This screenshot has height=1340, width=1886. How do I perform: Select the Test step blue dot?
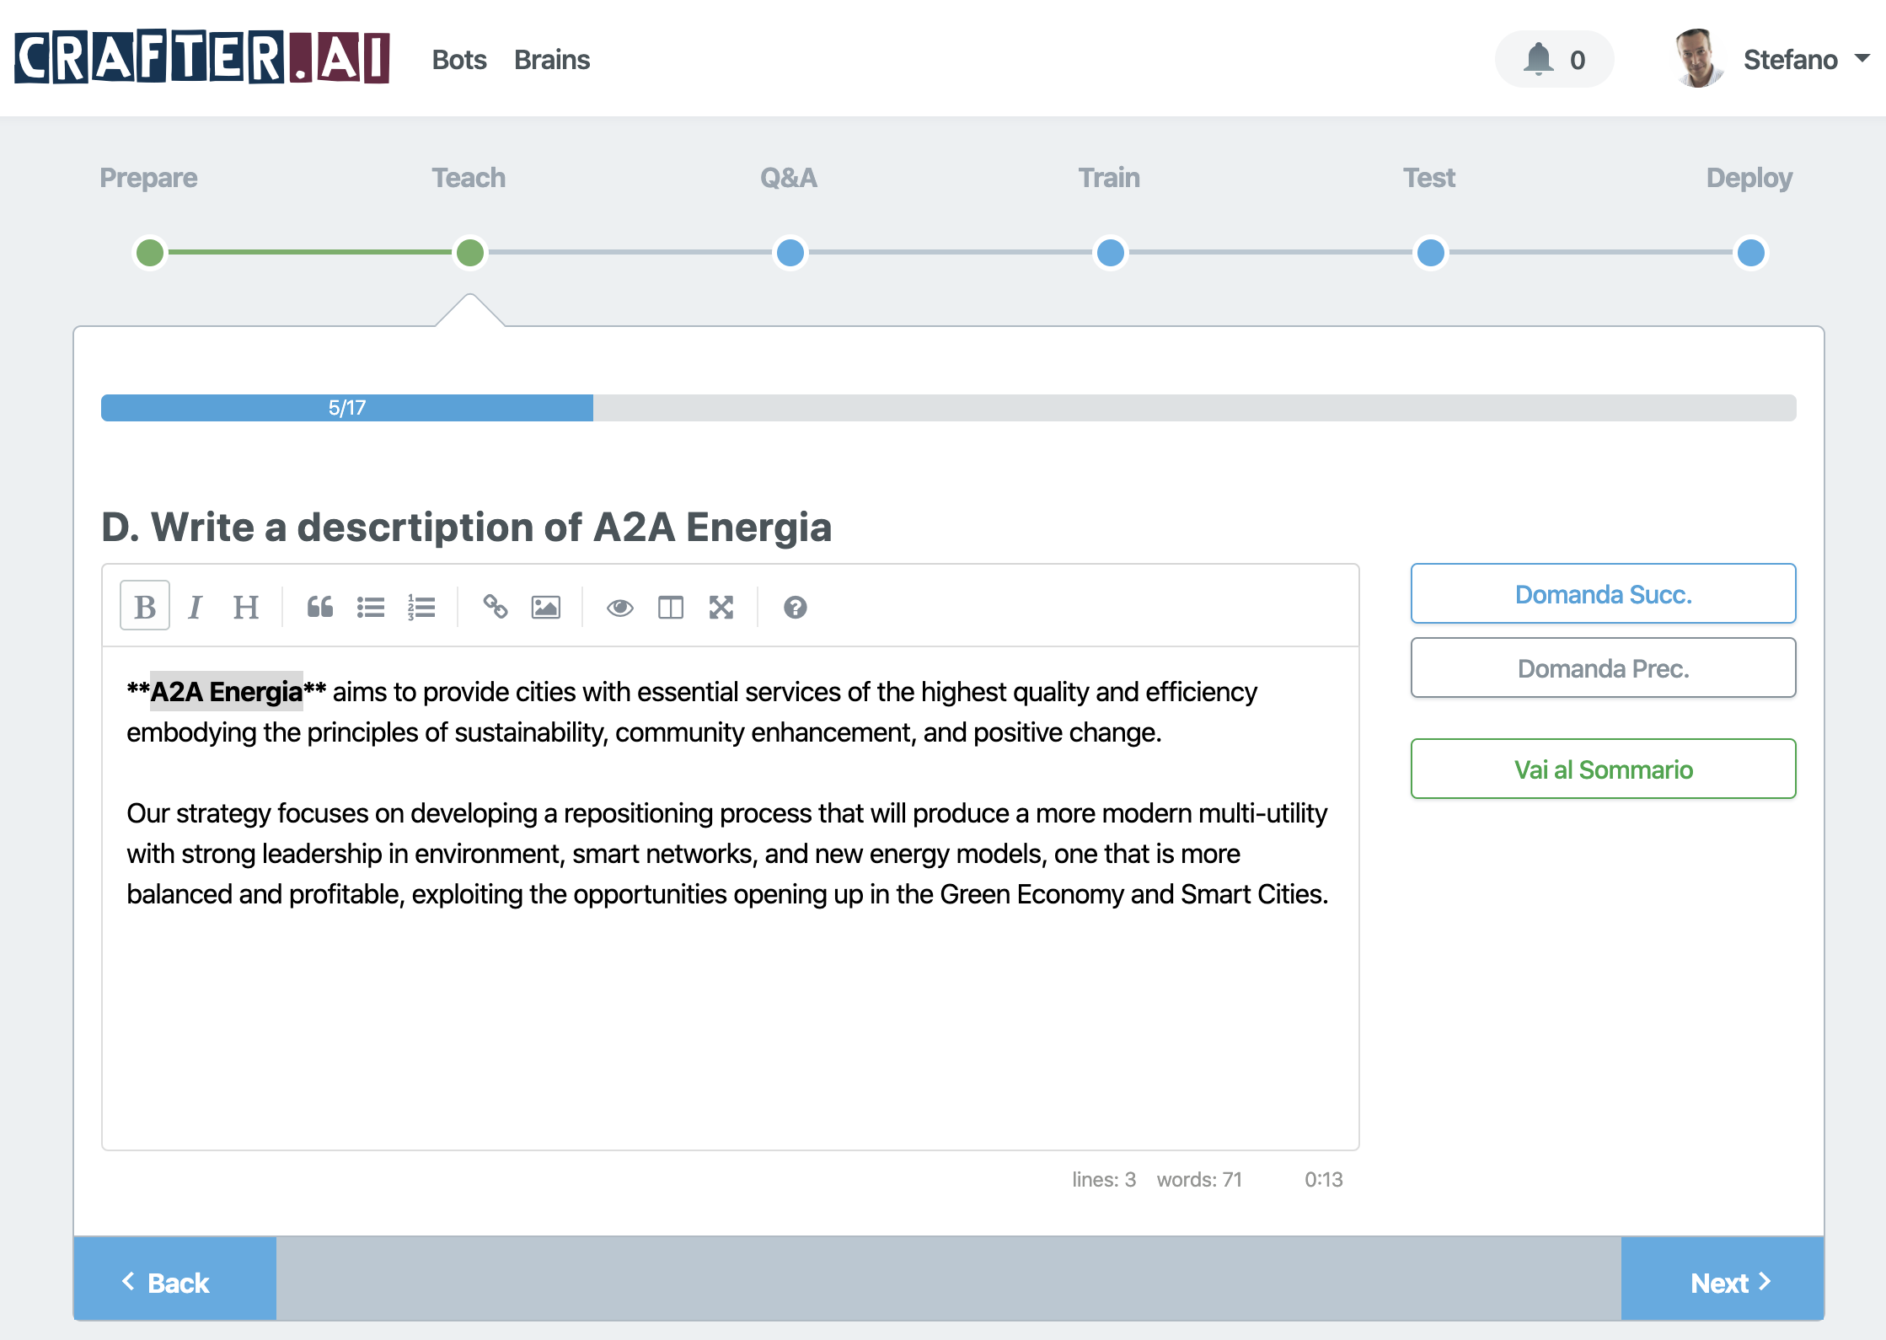click(x=1431, y=252)
